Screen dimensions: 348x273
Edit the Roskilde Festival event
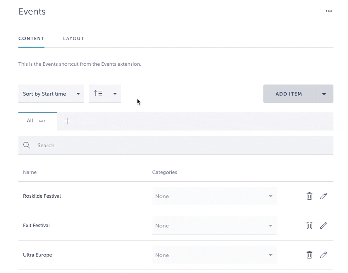[323, 196]
